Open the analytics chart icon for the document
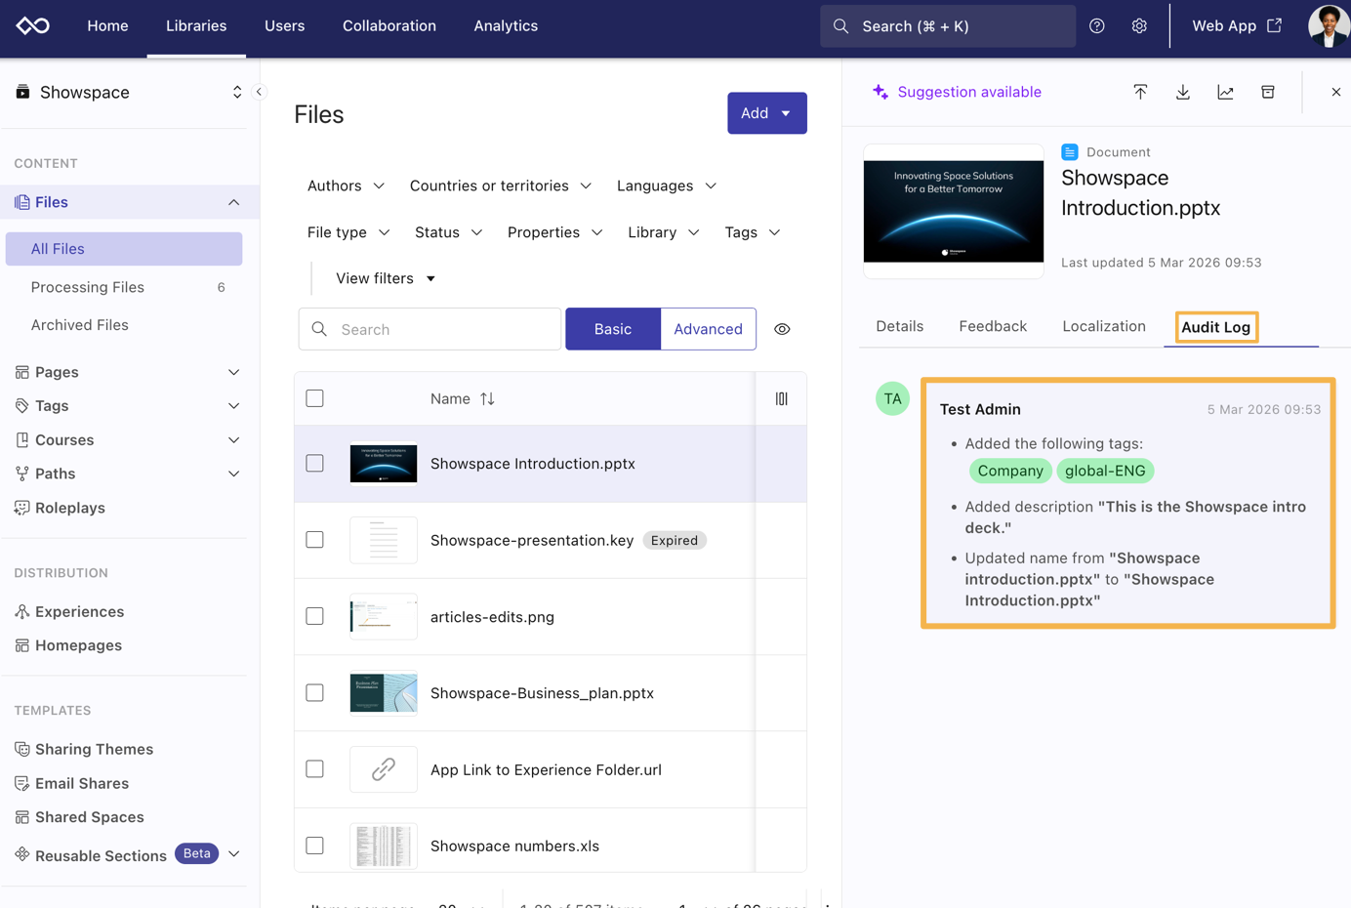This screenshot has width=1351, height=908. (1225, 92)
